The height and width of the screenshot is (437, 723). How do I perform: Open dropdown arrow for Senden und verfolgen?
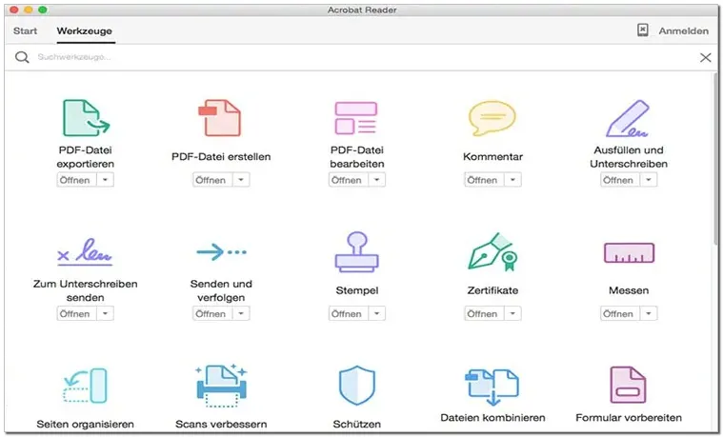click(241, 313)
